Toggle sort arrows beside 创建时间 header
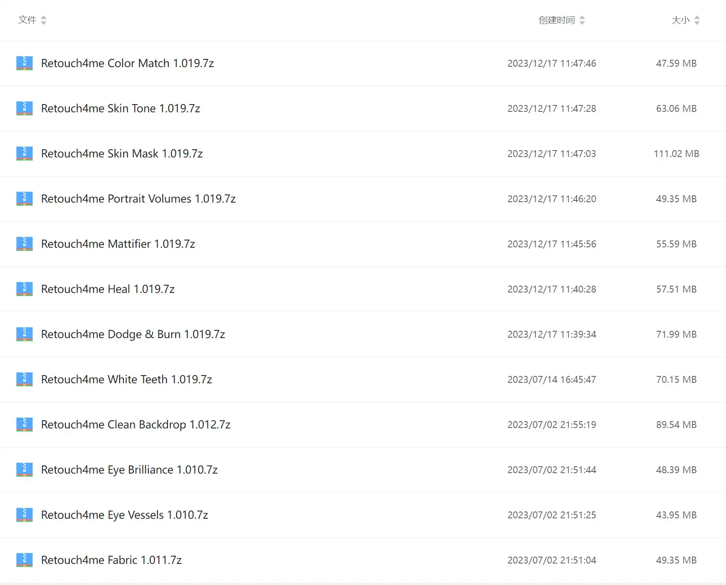 582,20
